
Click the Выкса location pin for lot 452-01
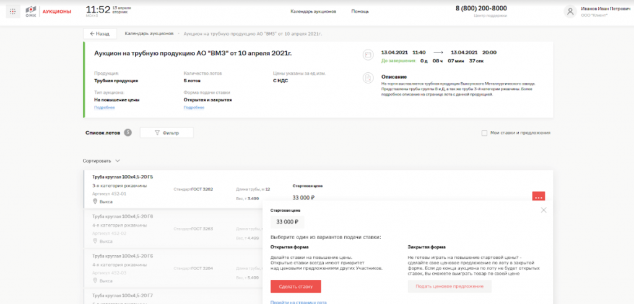point(95,201)
